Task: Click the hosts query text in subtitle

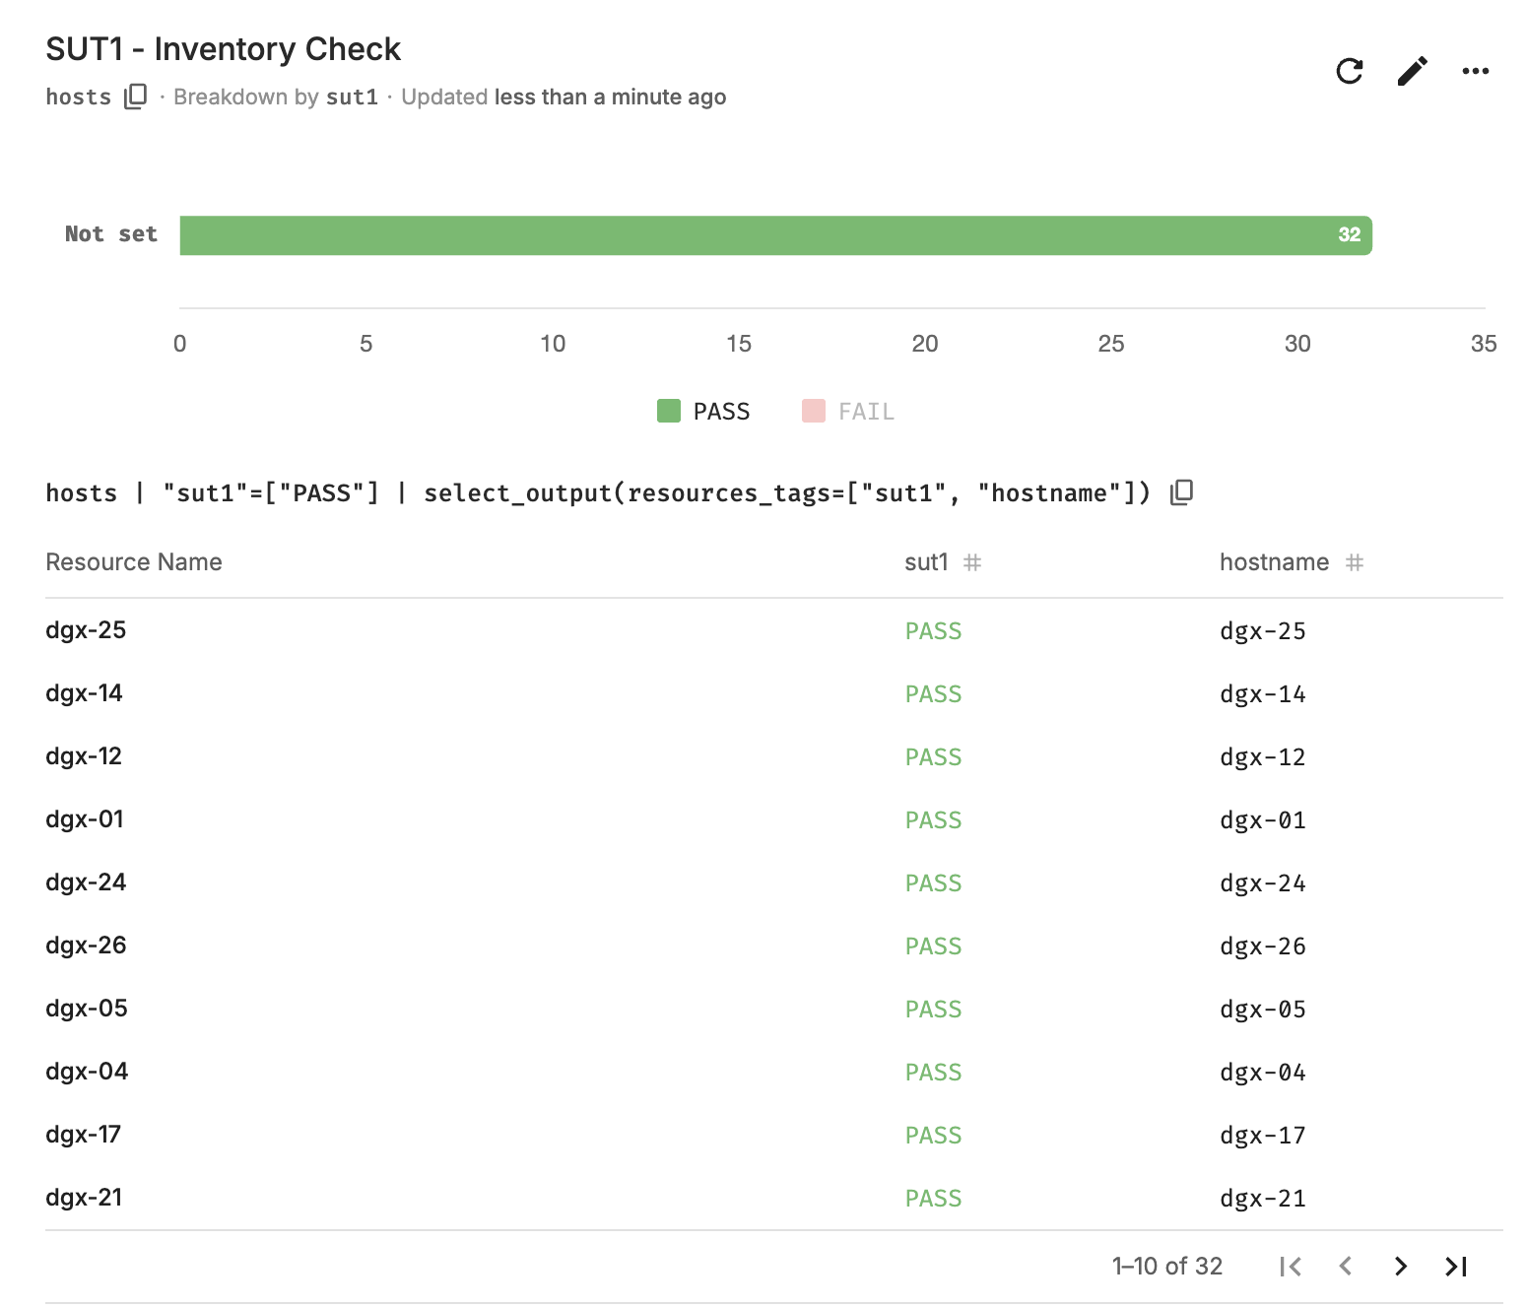Action: pyautogui.click(x=79, y=97)
